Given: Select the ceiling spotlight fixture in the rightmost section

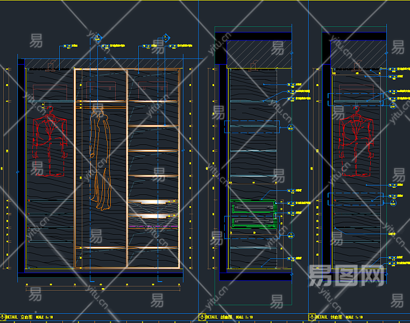Looking at the screenshot, I should 357,66.
